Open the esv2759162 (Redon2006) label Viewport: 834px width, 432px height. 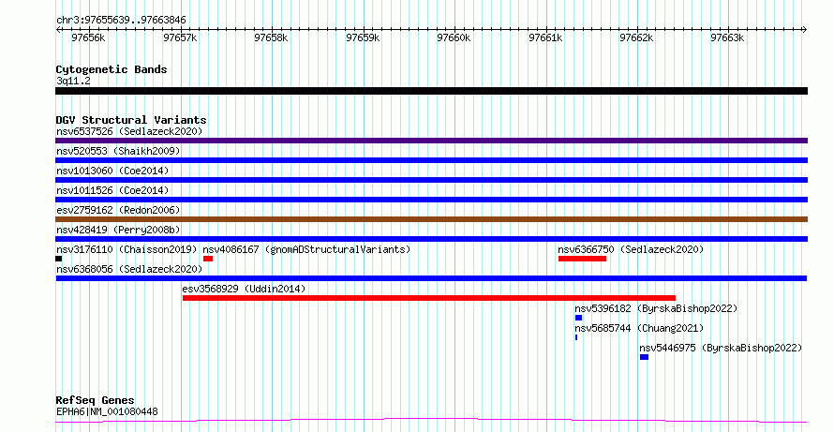pyautogui.click(x=118, y=210)
